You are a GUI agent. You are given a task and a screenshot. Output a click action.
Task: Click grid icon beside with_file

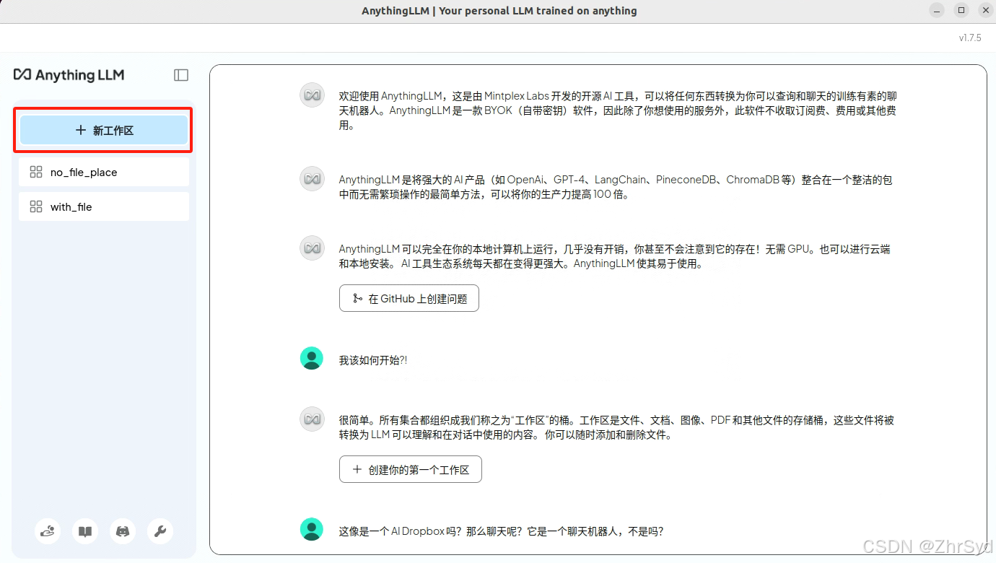tap(35, 206)
